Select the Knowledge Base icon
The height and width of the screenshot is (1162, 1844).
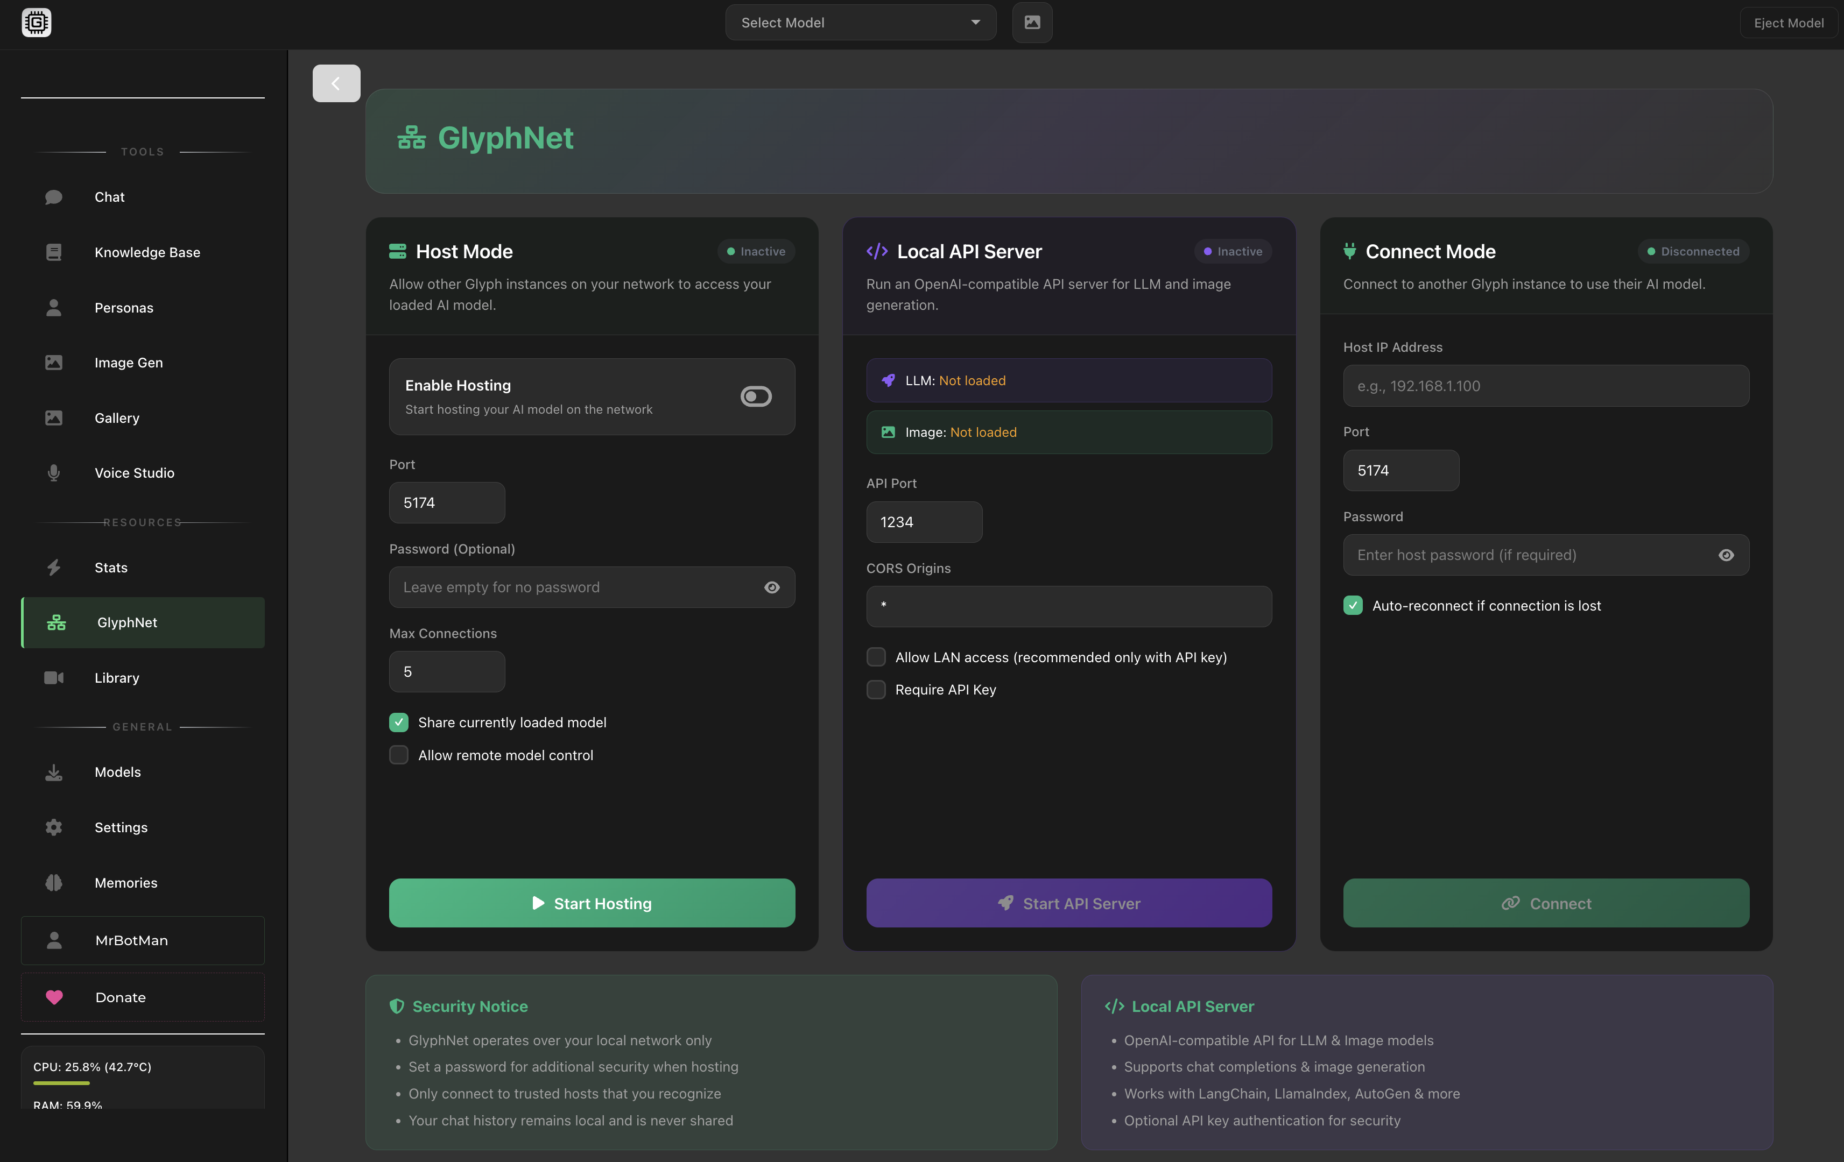point(54,252)
